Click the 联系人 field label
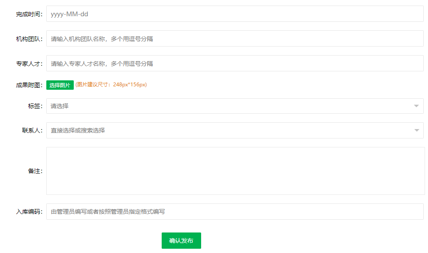The width and height of the screenshot is (428, 253). 32,130
